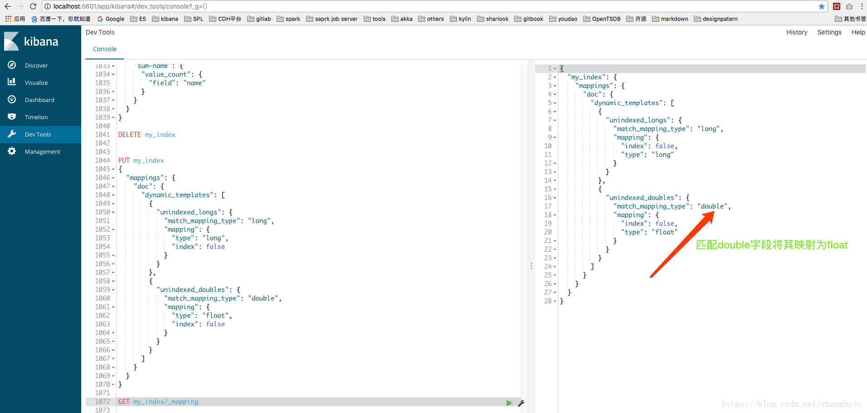The image size is (867, 413).
Task: Collapse the code block at line 1045
Action: pyautogui.click(x=113, y=169)
